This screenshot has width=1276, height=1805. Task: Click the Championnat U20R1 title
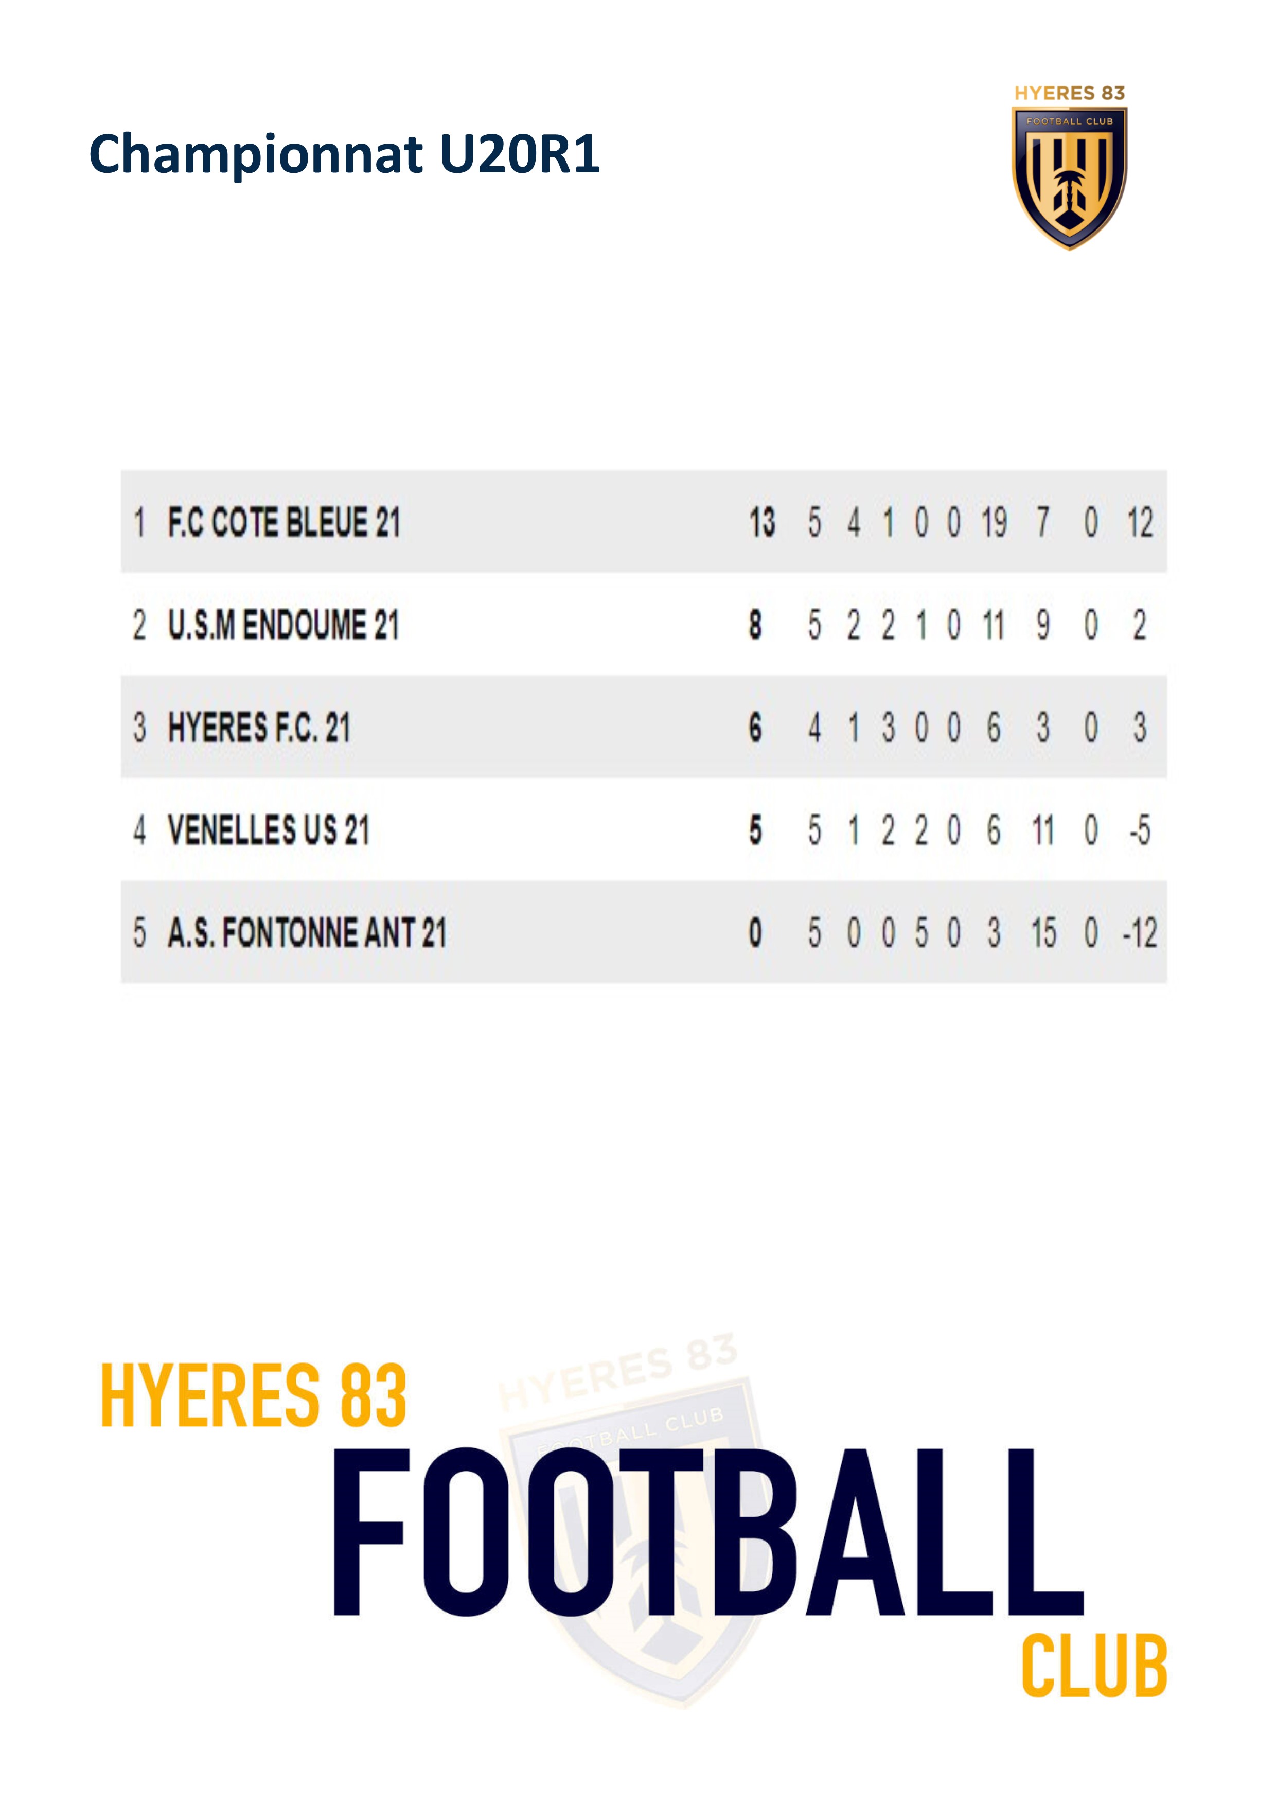(344, 153)
